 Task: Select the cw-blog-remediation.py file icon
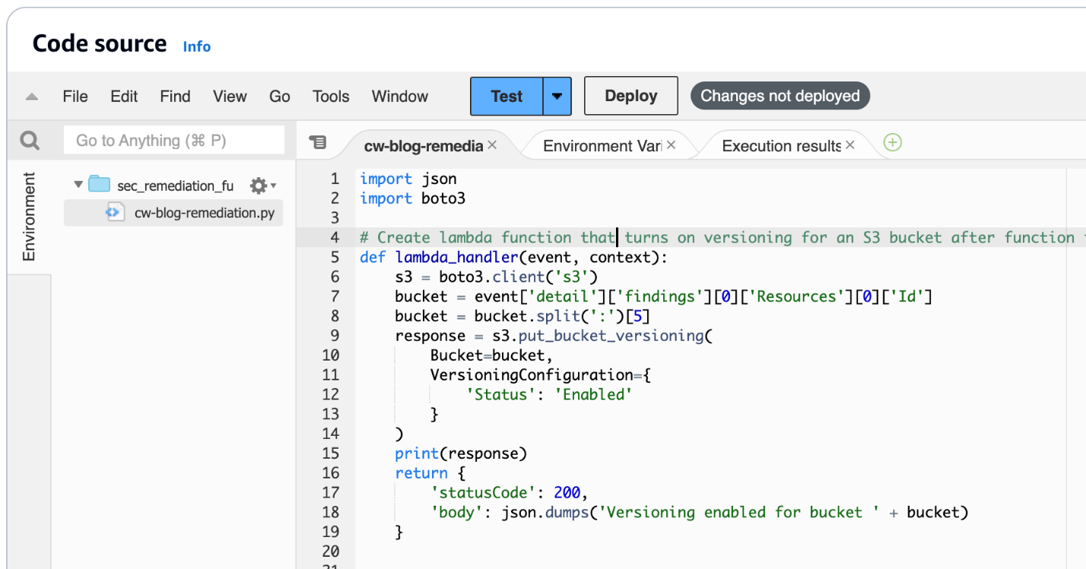coord(115,213)
